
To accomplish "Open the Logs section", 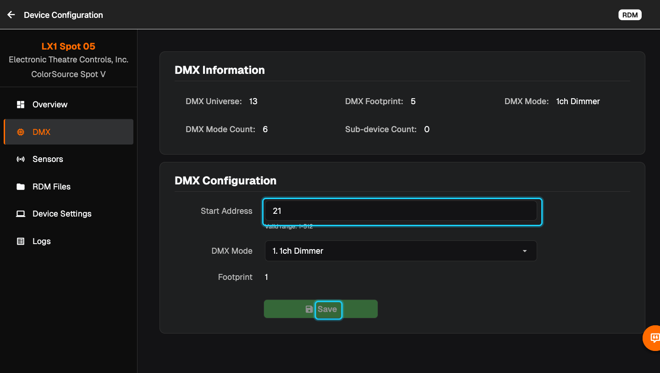I will tap(68, 241).
